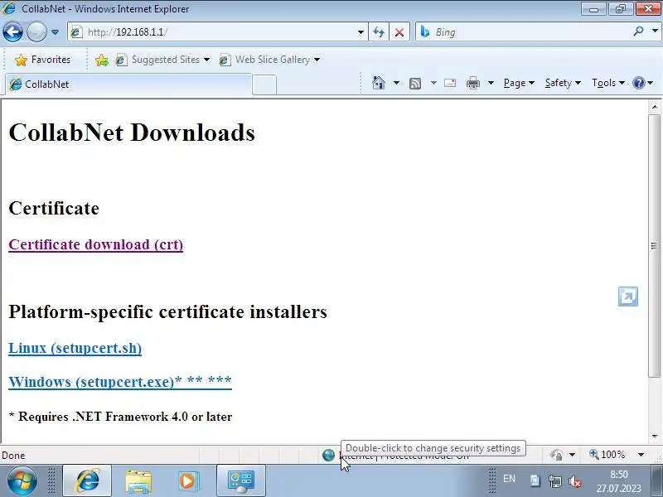Click the RSS feeds icon
663x497 pixels.
pos(415,84)
